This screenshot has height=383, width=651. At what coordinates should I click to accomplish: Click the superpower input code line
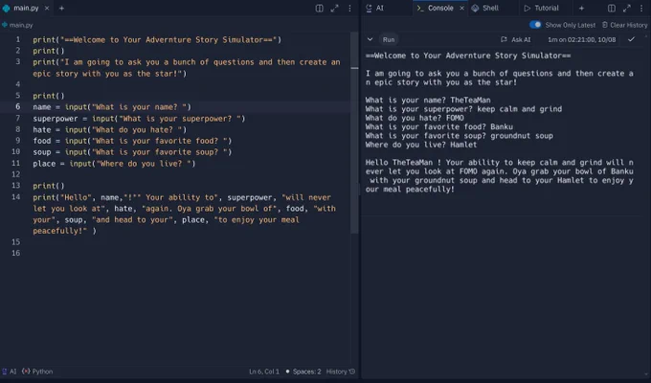(x=139, y=119)
